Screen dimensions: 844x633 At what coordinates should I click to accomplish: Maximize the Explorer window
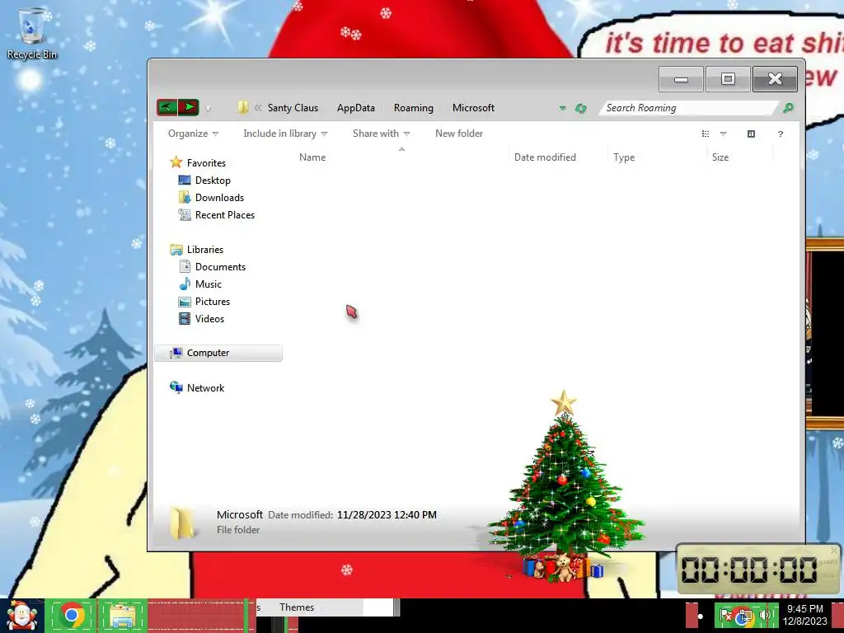728,79
